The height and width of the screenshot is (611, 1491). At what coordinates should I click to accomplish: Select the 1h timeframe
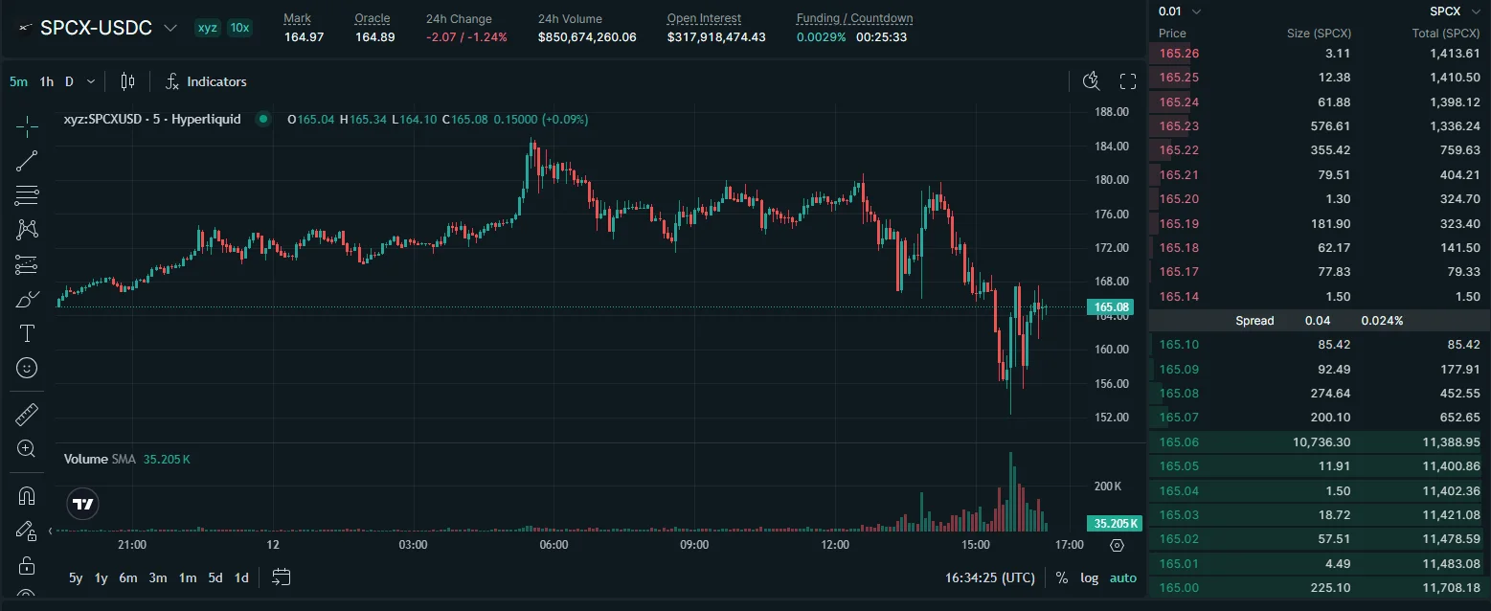point(46,81)
